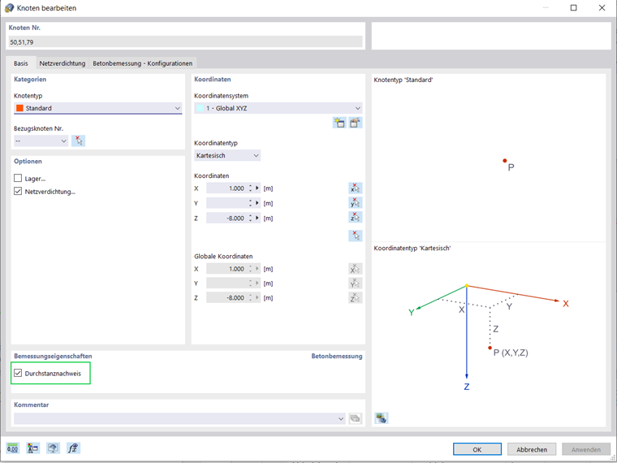Click the Z coordinate input field
The height and width of the screenshot is (463, 617).
(x=227, y=218)
